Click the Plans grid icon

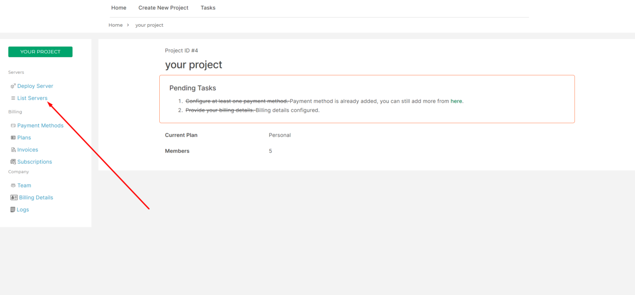point(13,137)
